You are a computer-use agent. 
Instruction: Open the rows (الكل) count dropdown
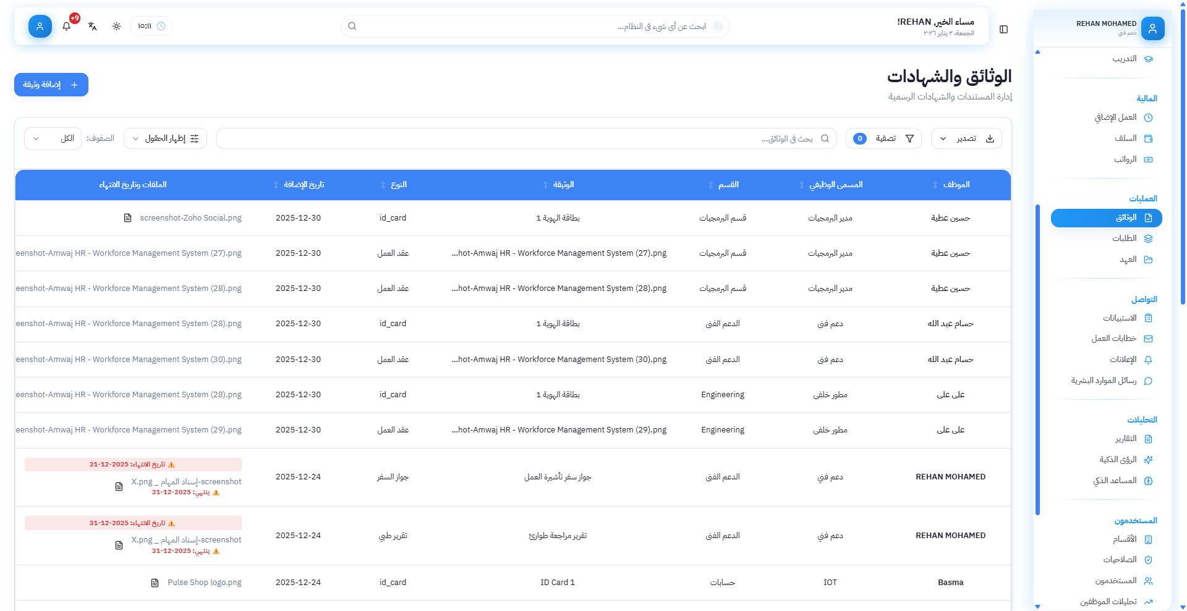point(53,139)
